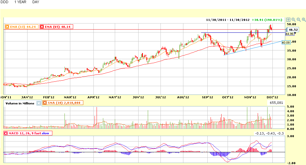The width and height of the screenshot is (306, 165).
Task: Click the EMA (65) 40.14 label
Action: click(x=58, y=27)
